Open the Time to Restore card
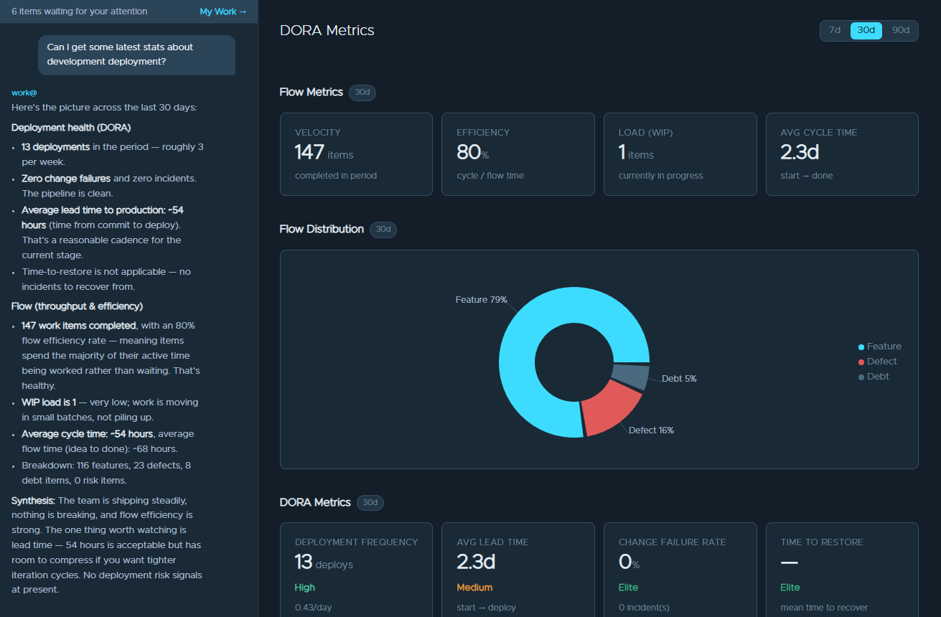Image resolution: width=941 pixels, height=617 pixels. click(x=842, y=570)
